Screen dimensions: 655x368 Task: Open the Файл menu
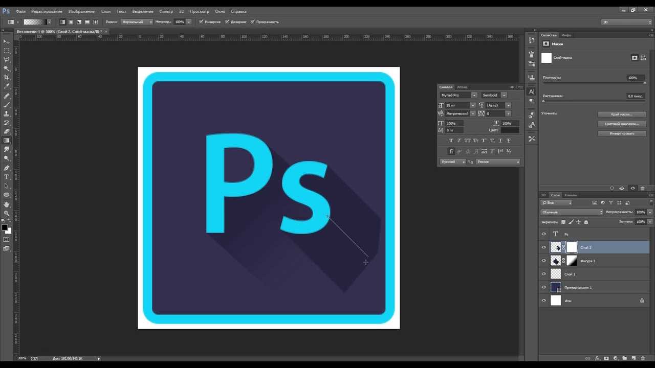(21, 11)
